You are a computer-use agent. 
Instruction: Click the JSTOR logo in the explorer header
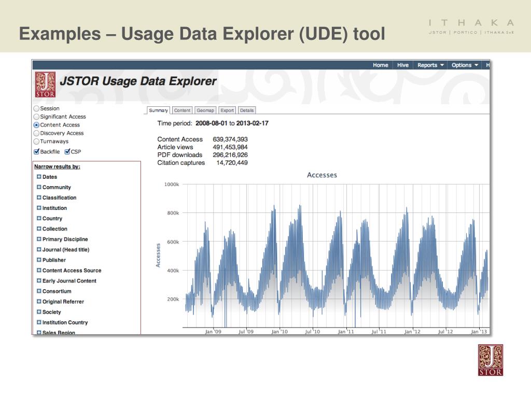pyautogui.click(x=46, y=84)
